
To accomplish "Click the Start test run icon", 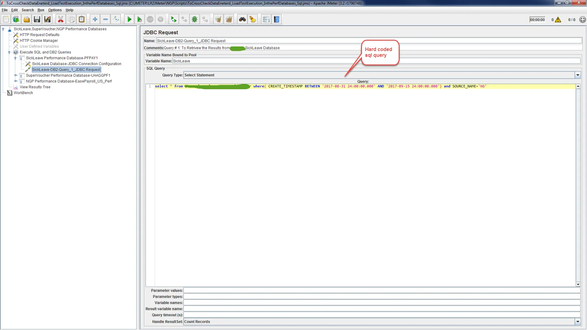I will coord(129,20).
